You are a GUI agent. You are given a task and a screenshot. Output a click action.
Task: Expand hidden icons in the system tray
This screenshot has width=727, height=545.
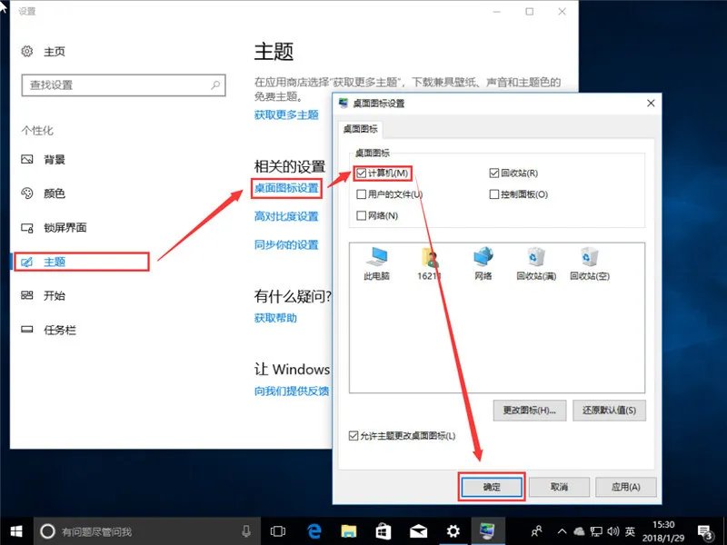pos(563,530)
